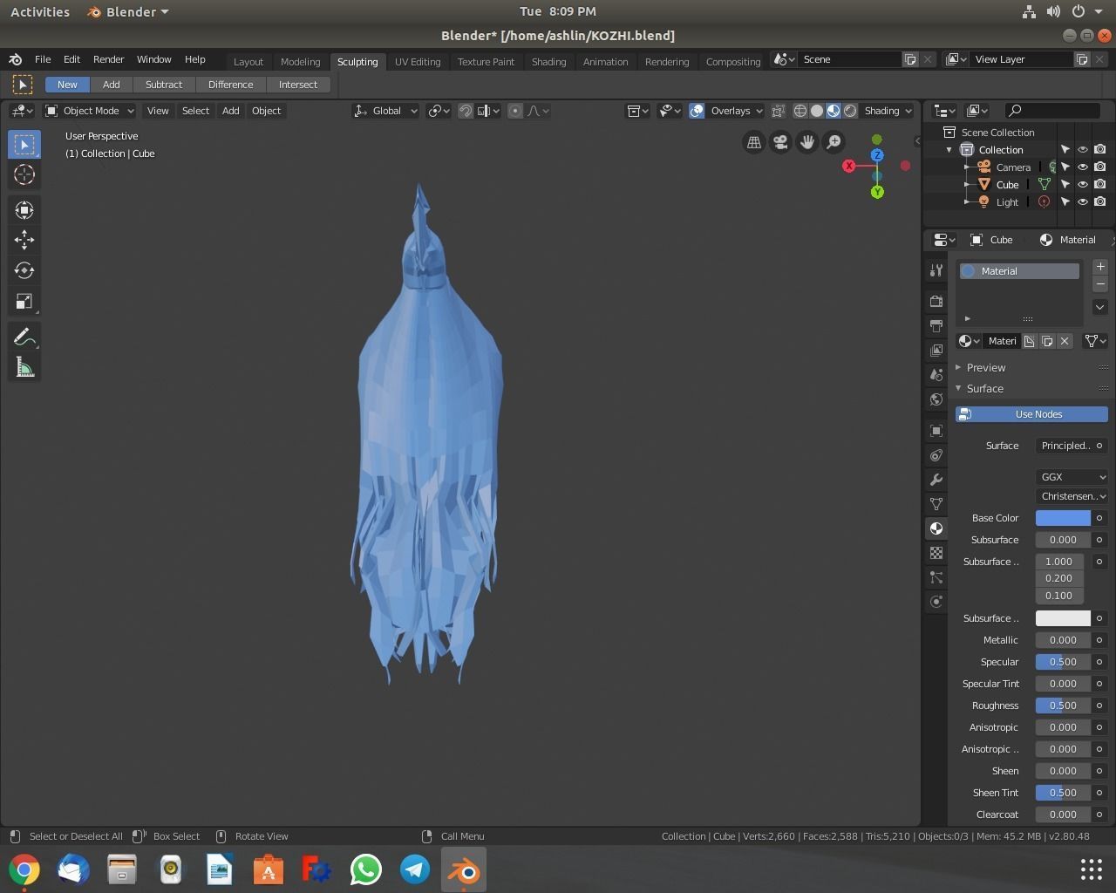Screen dimensions: 1116x893
Task: Open the Particles properties tab
Action: (936, 577)
